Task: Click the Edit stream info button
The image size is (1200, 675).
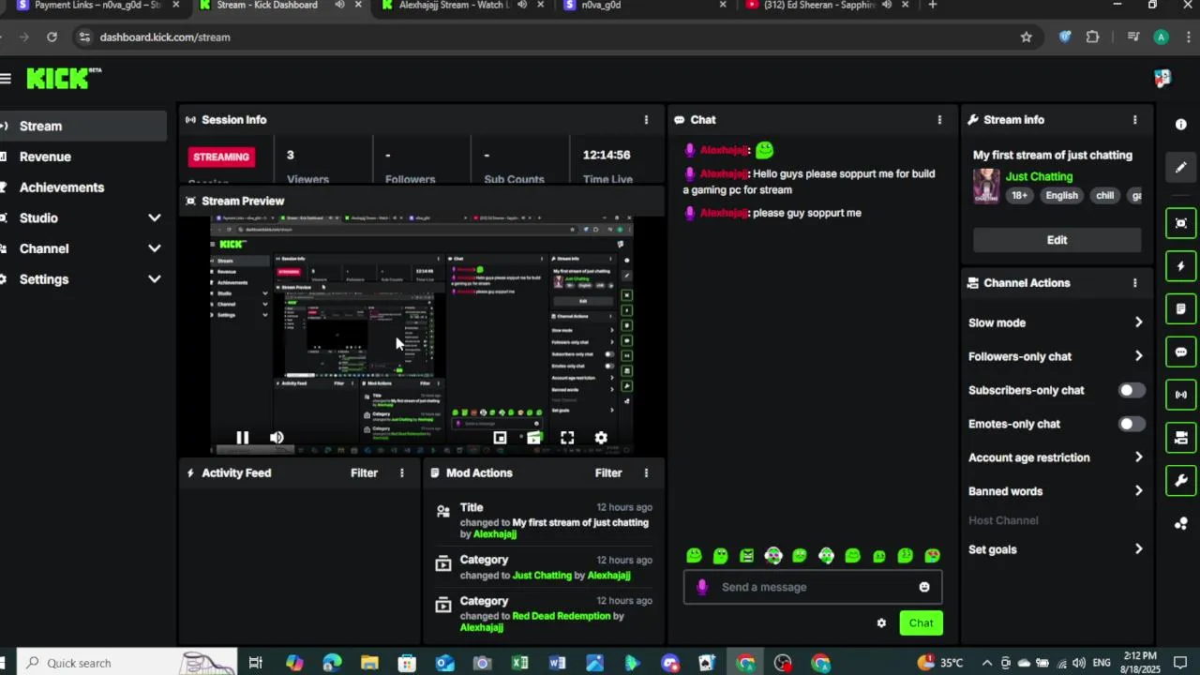Action: click(x=1057, y=240)
